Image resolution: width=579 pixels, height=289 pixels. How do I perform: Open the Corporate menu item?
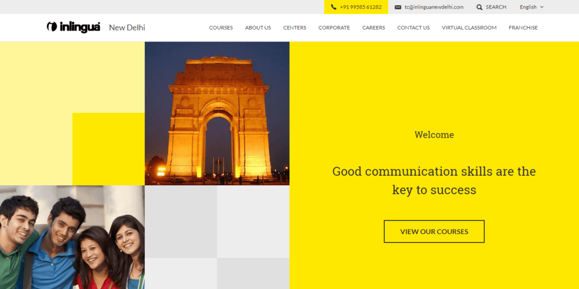[334, 28]
